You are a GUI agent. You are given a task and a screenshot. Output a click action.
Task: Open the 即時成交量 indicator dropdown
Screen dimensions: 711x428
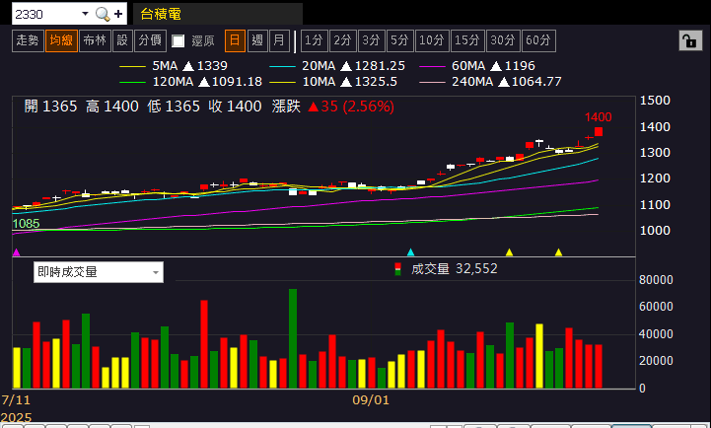pyautogui.click(x=99, y=272)
